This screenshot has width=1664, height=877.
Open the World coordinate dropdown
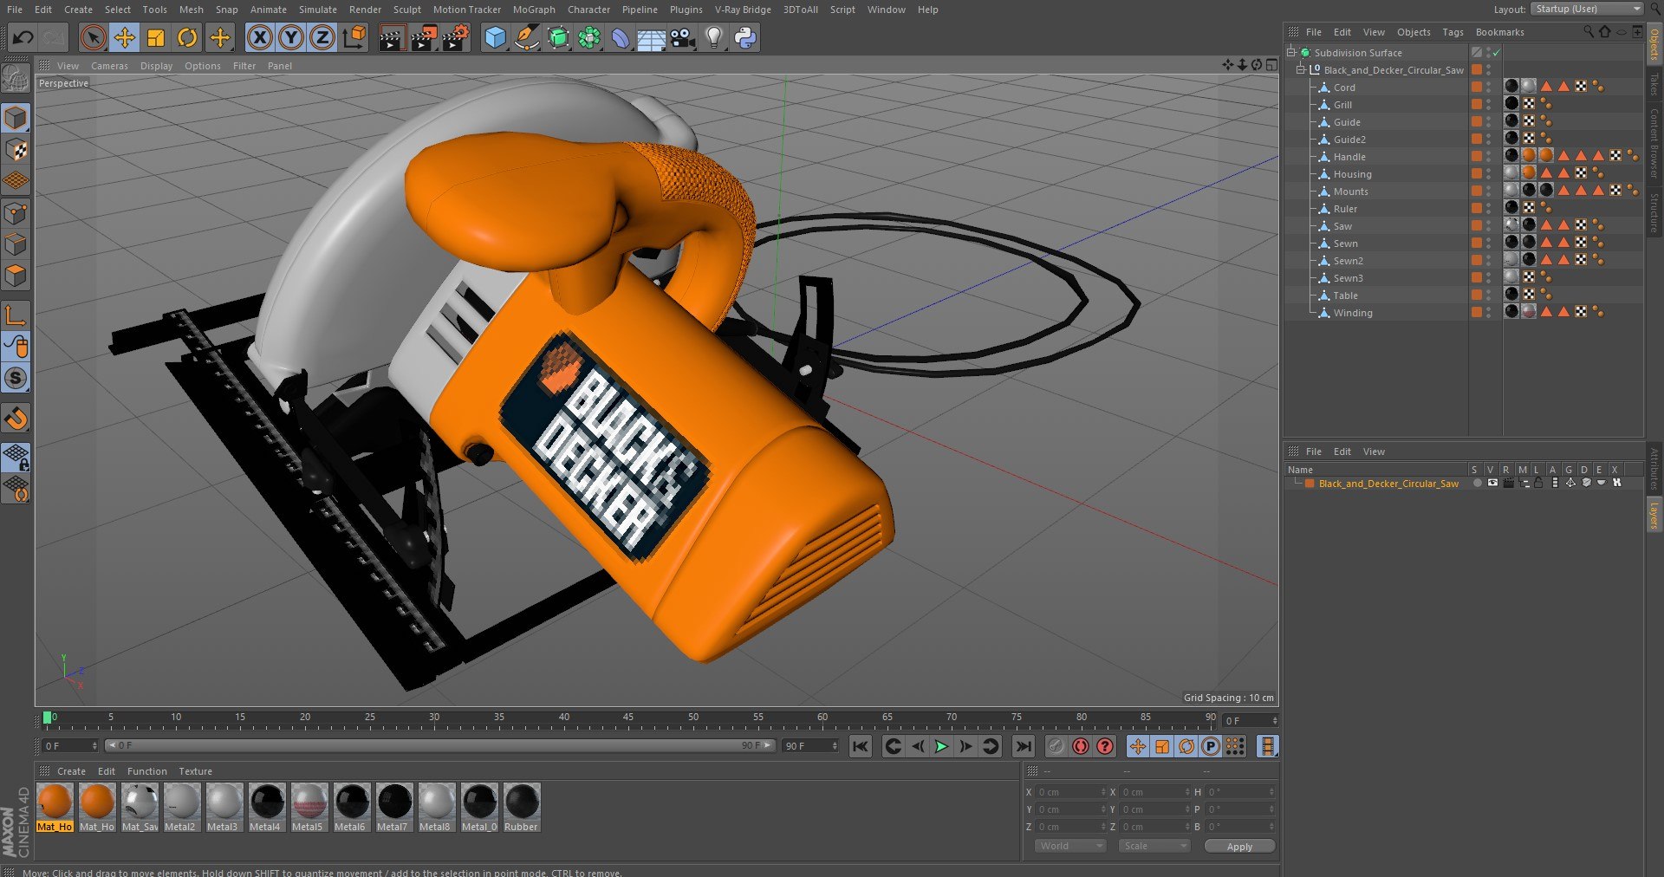click(1069, 846)
